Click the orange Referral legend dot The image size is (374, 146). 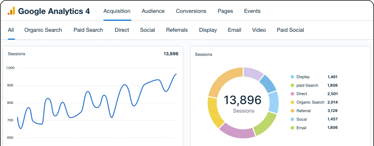(x=292, y=111)
